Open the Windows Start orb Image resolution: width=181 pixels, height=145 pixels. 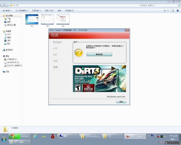[4, 139]
